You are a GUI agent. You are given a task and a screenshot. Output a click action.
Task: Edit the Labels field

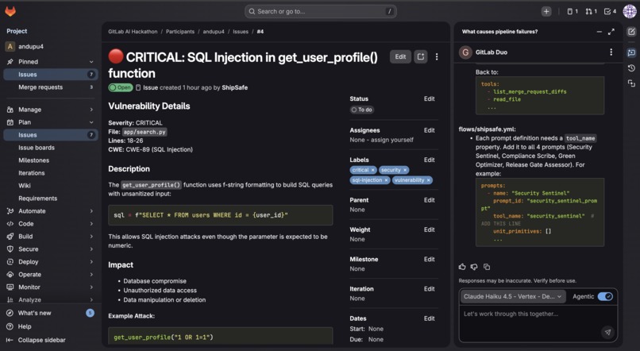pyautogui.click(x=429, y=160)
